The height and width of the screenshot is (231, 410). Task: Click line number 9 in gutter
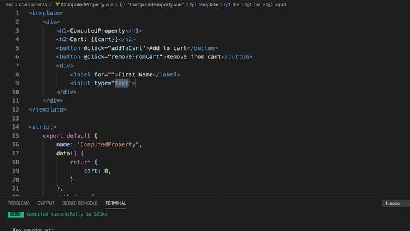tap(17, 83)
